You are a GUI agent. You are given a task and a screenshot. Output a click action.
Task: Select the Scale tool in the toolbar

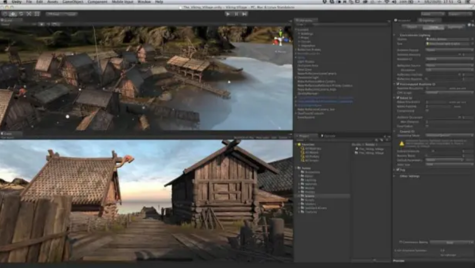pyautogui.click(x=29, y=14)
